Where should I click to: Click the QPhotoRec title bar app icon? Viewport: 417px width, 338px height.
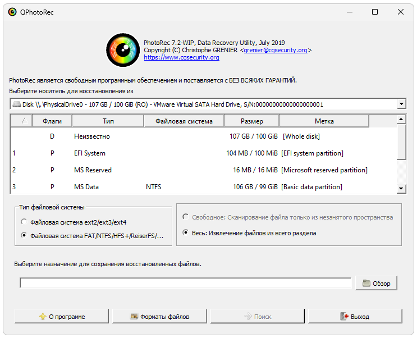tap(12, 12)
